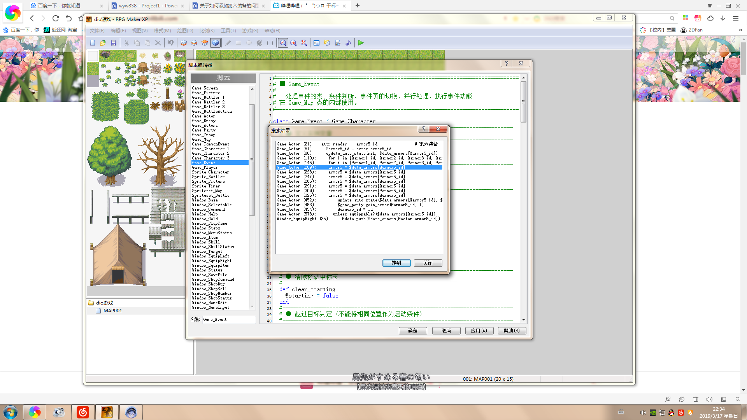Select the Events layer cube icon

coord(216,43)
